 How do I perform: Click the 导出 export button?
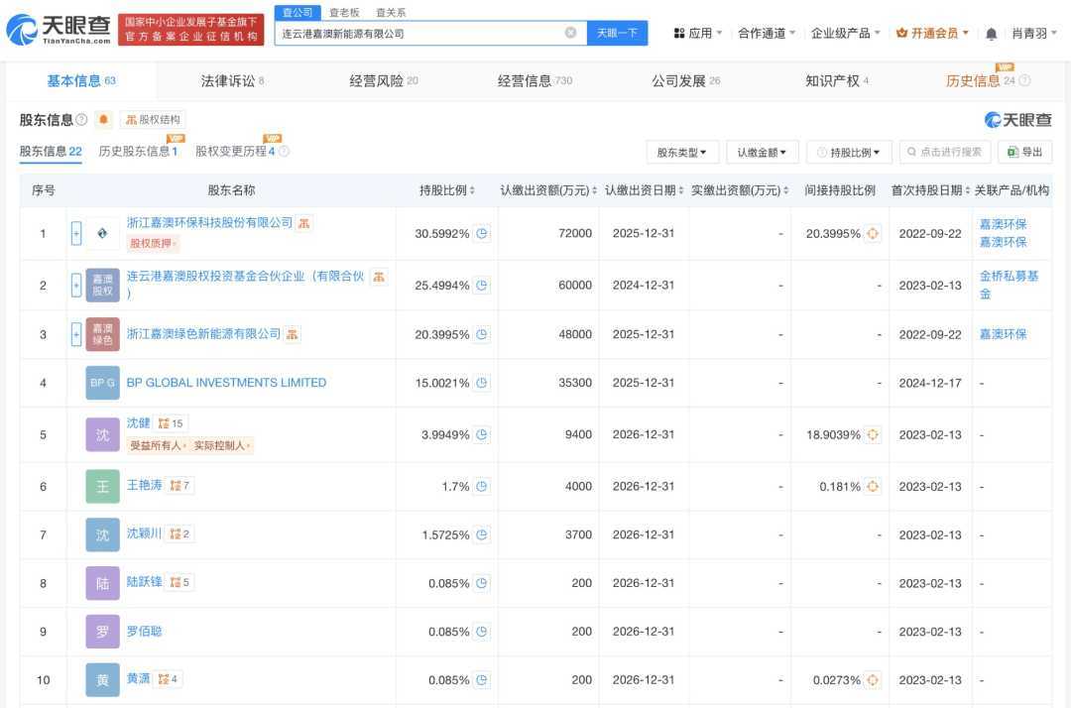click(1024, 153)
